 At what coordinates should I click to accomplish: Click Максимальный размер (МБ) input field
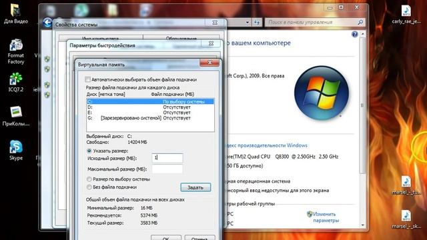click(167, 169)
